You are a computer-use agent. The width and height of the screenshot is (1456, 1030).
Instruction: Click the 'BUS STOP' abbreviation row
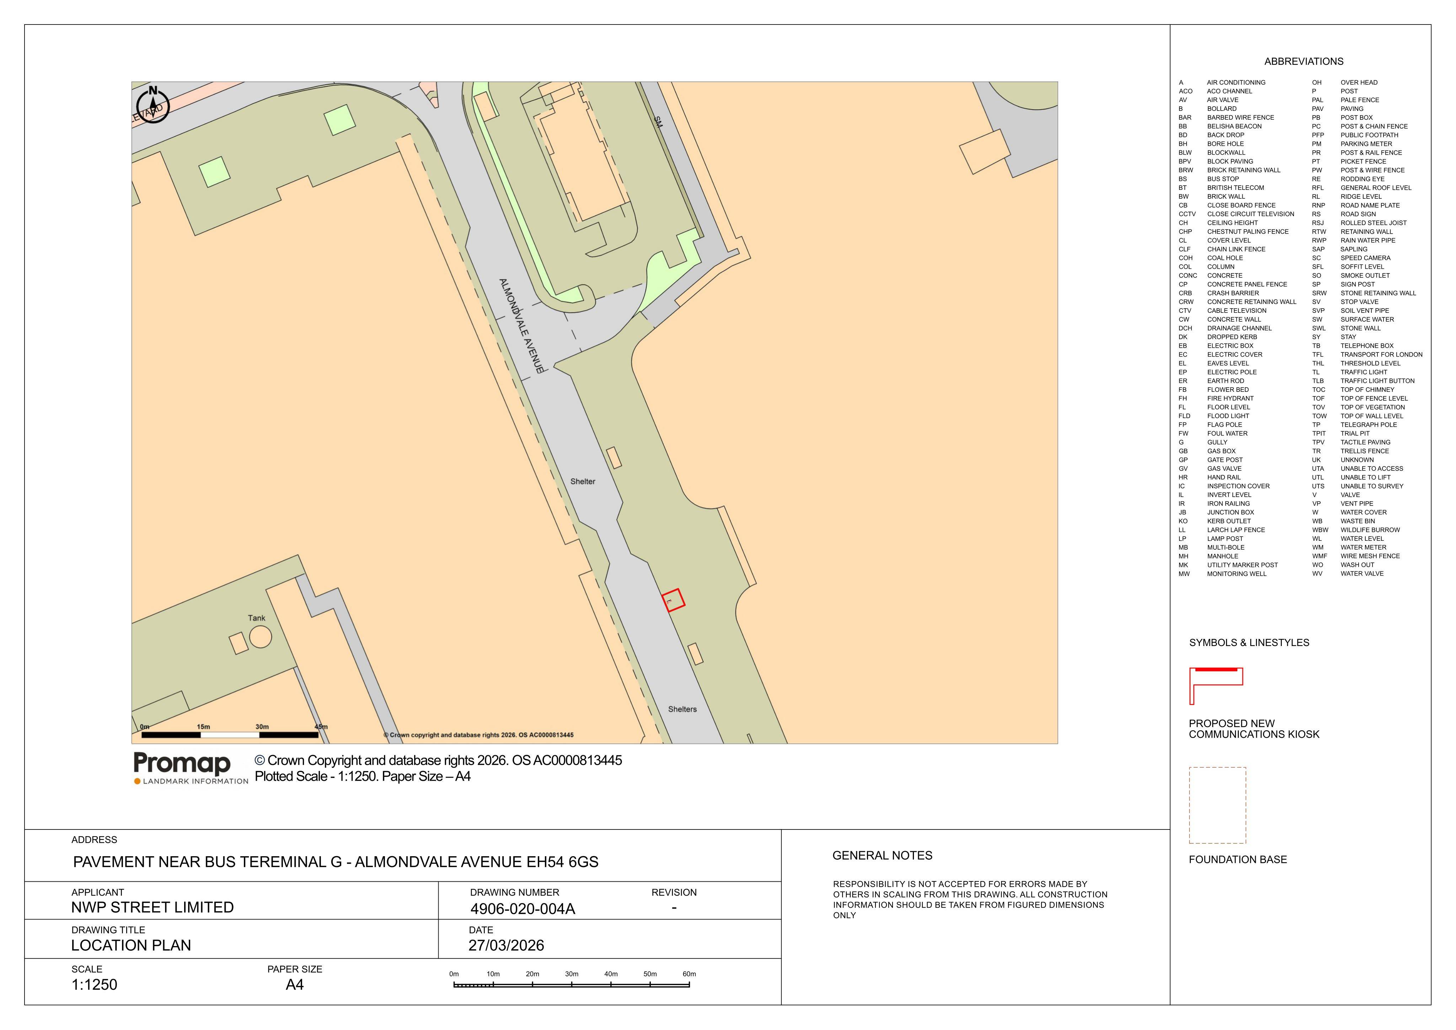(1209, 179)
